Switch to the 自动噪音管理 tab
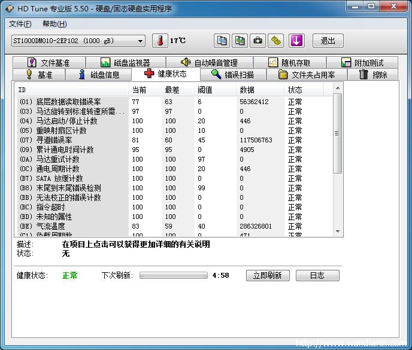 210,62
